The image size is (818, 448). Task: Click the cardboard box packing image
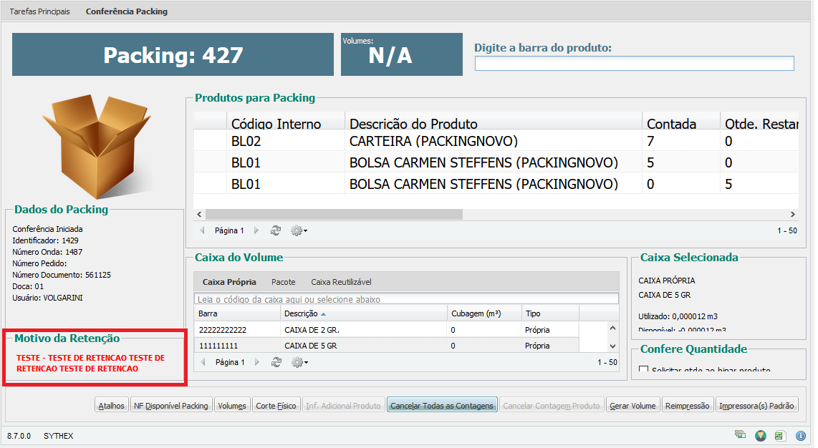[x=97, y=146]
